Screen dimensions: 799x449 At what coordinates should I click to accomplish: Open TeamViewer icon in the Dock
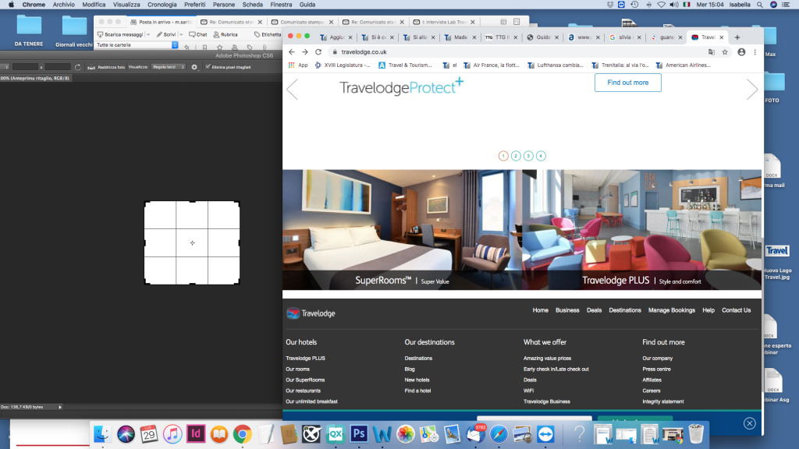point(545,434)
